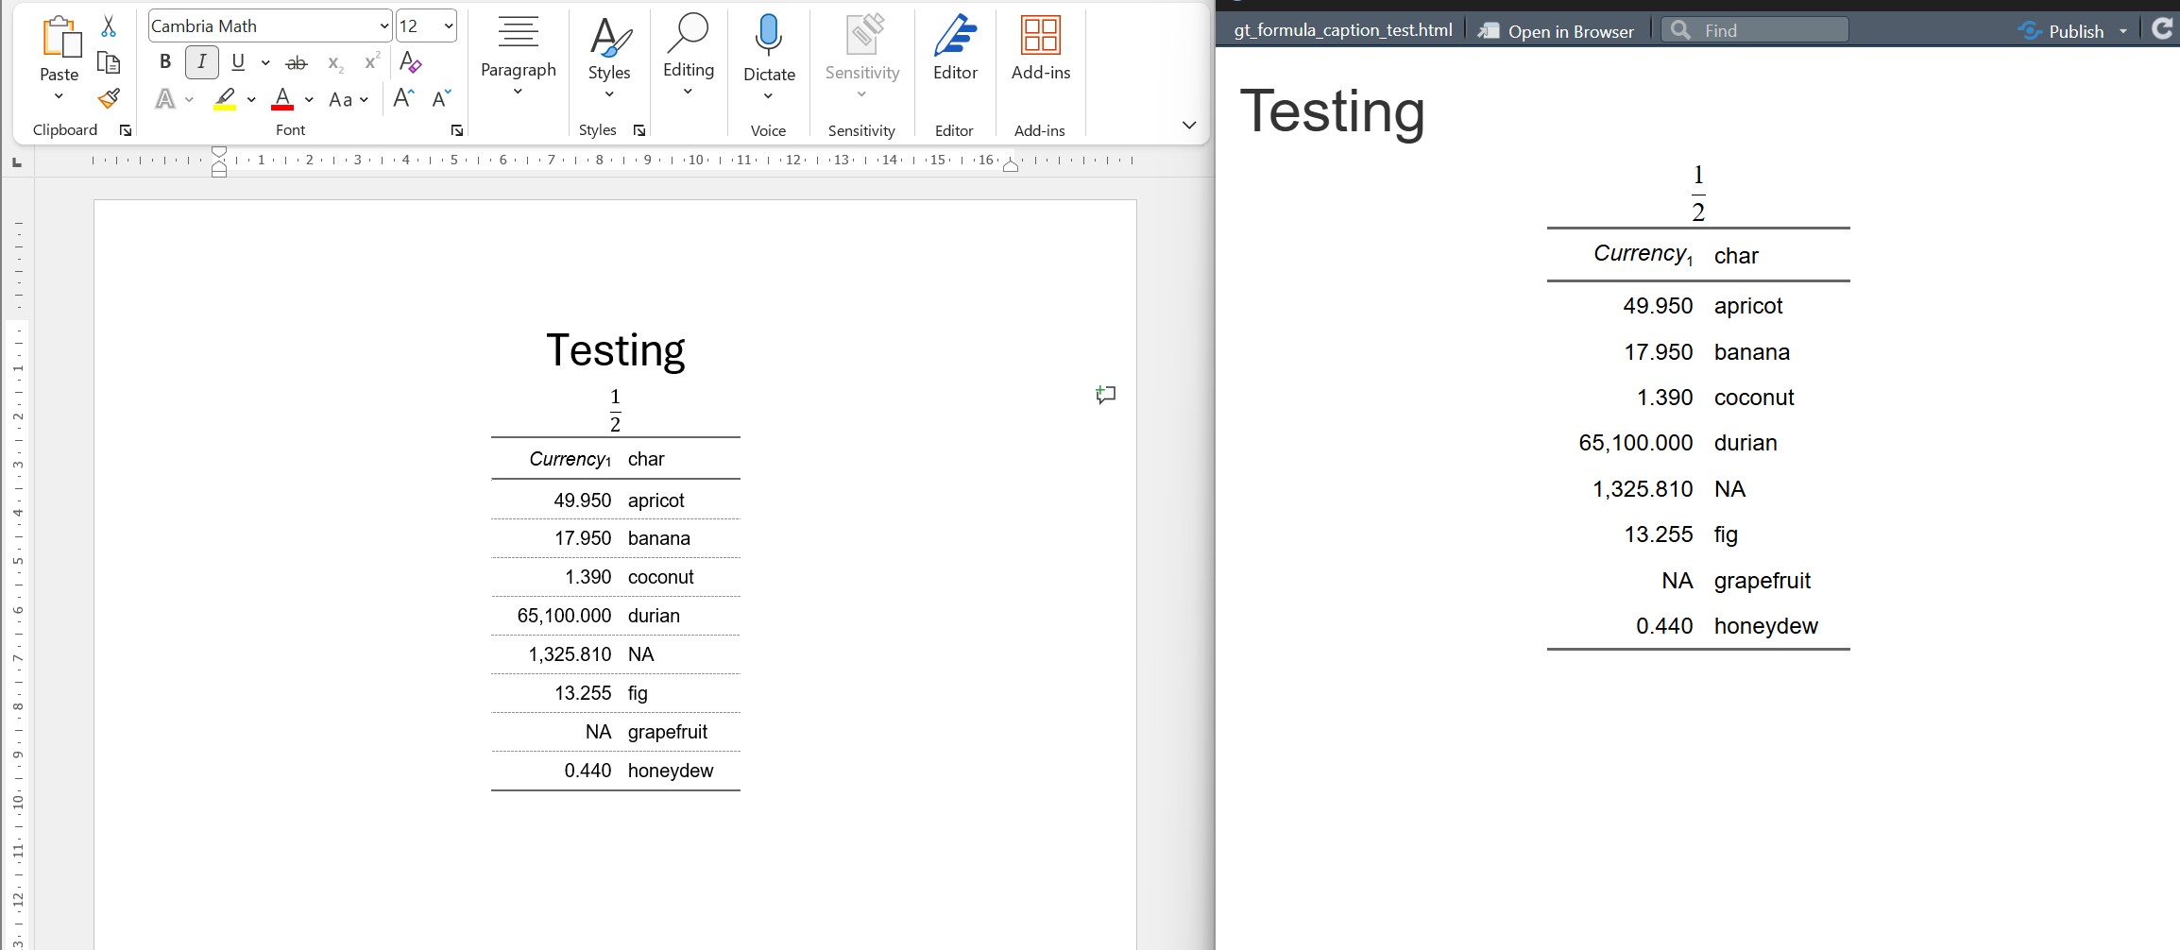Increase font size with grow icon

tap(403, 98)
